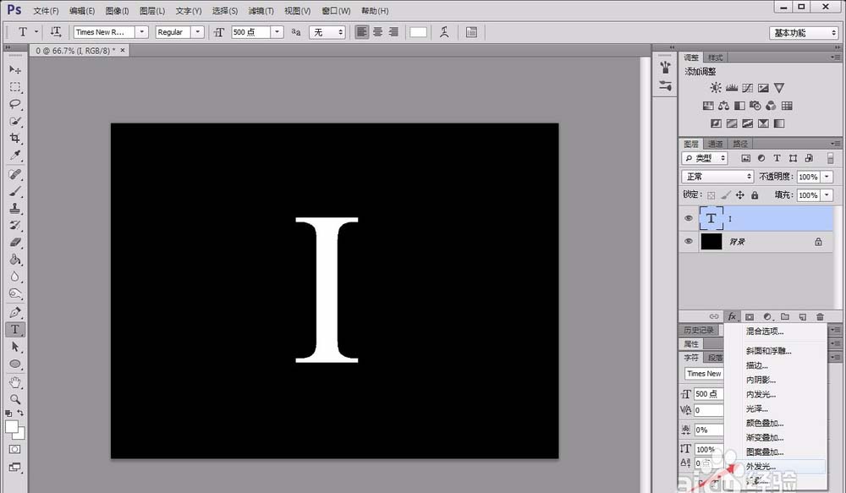Open font size dropdown in options bar
This screenshot has width=846, height=493.
click(277, 32)
